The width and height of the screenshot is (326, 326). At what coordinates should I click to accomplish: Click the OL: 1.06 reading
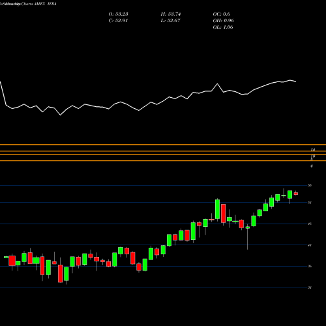(x=223, y=27)
